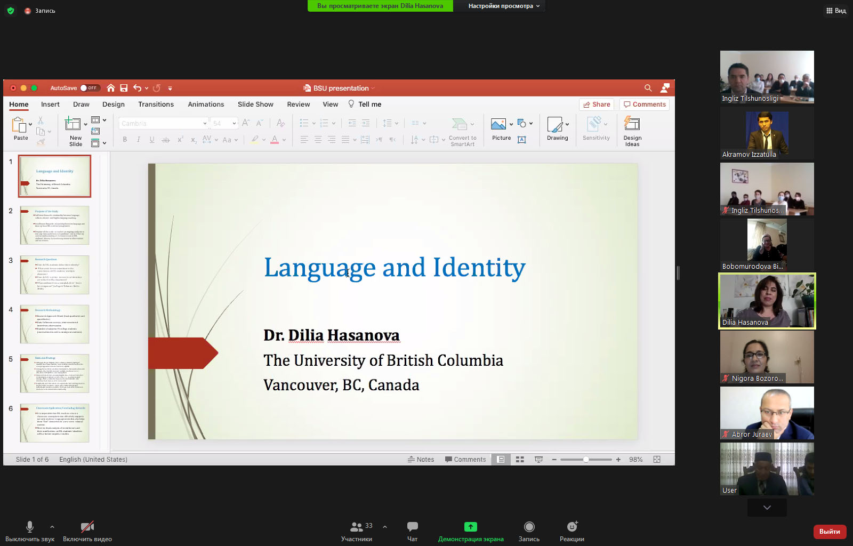The width and height of the screenshot is (853, 546).
Task: Click the Record circle icon
Action: click(x=529, y=527)
